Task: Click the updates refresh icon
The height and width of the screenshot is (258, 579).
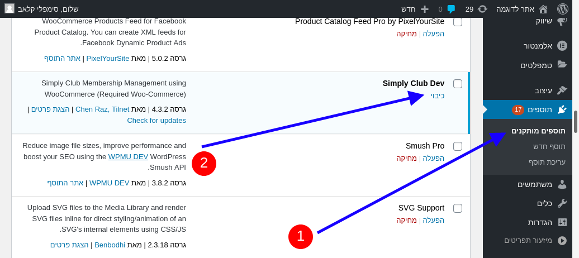Action: (482, 9)
